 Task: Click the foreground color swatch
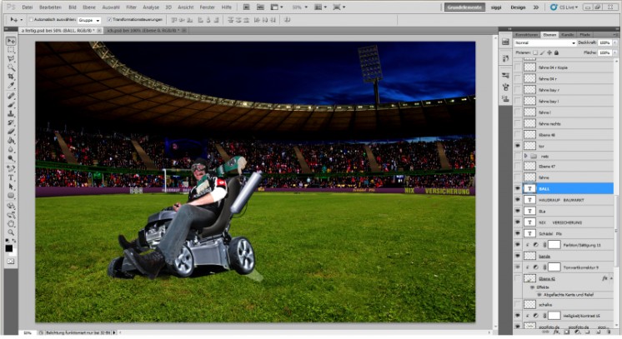[9, 247]
